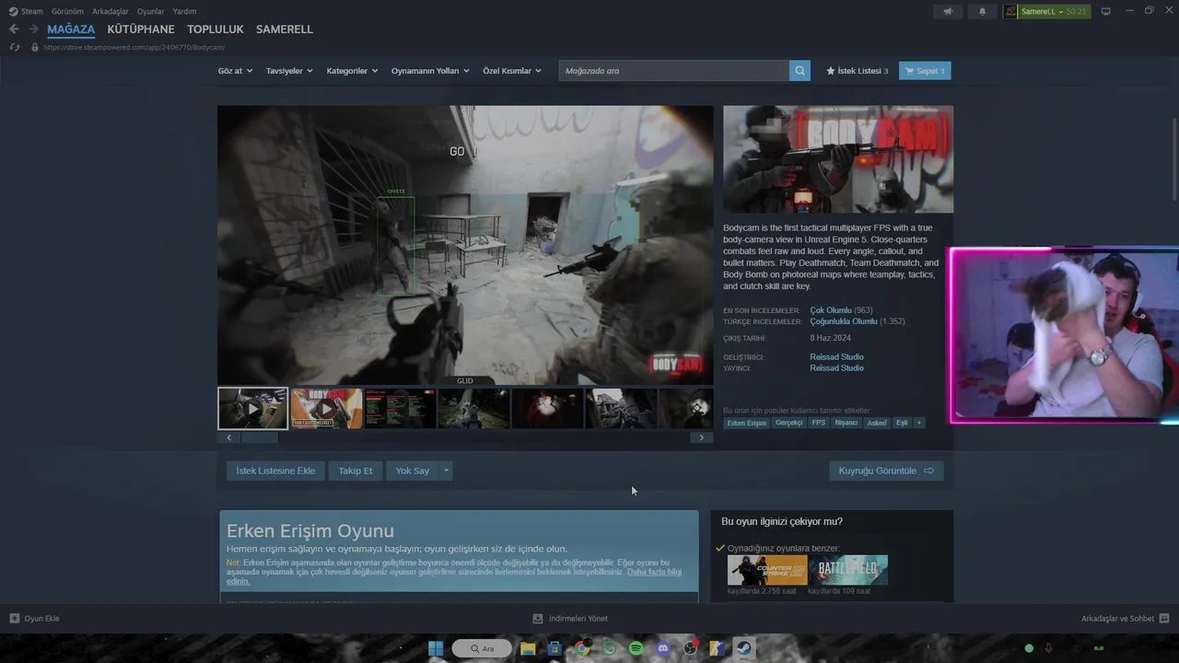
Task: Click İstek Listesine Ekle button
Action: (x=275, y=471)
